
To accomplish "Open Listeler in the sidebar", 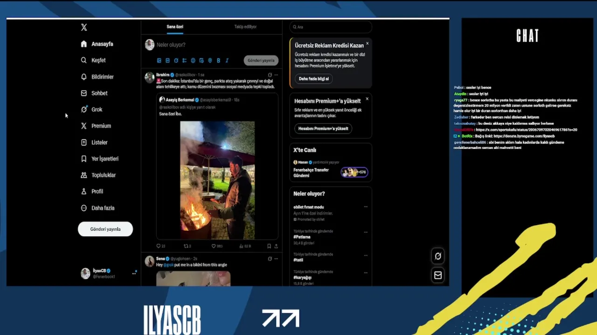I will 94,142.
